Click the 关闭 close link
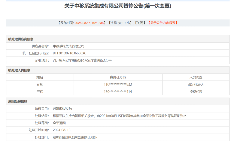The height and width of the screenshot is (144, 234). coord(140,23)
